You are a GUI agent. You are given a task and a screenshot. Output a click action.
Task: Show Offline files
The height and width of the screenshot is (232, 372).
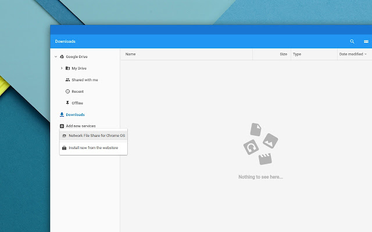point(77,103)
